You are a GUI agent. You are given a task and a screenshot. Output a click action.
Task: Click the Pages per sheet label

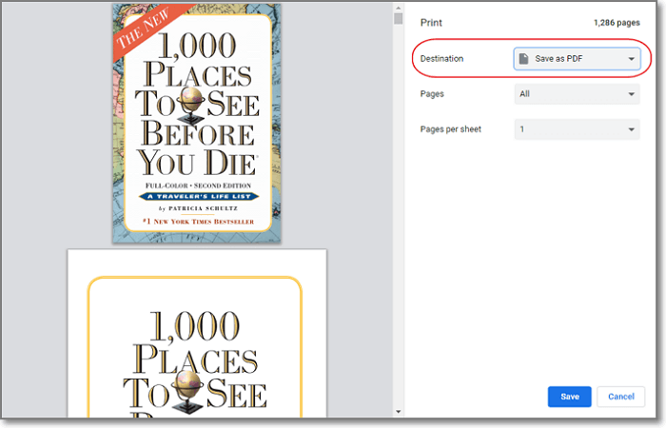click(x=451, y=129)
